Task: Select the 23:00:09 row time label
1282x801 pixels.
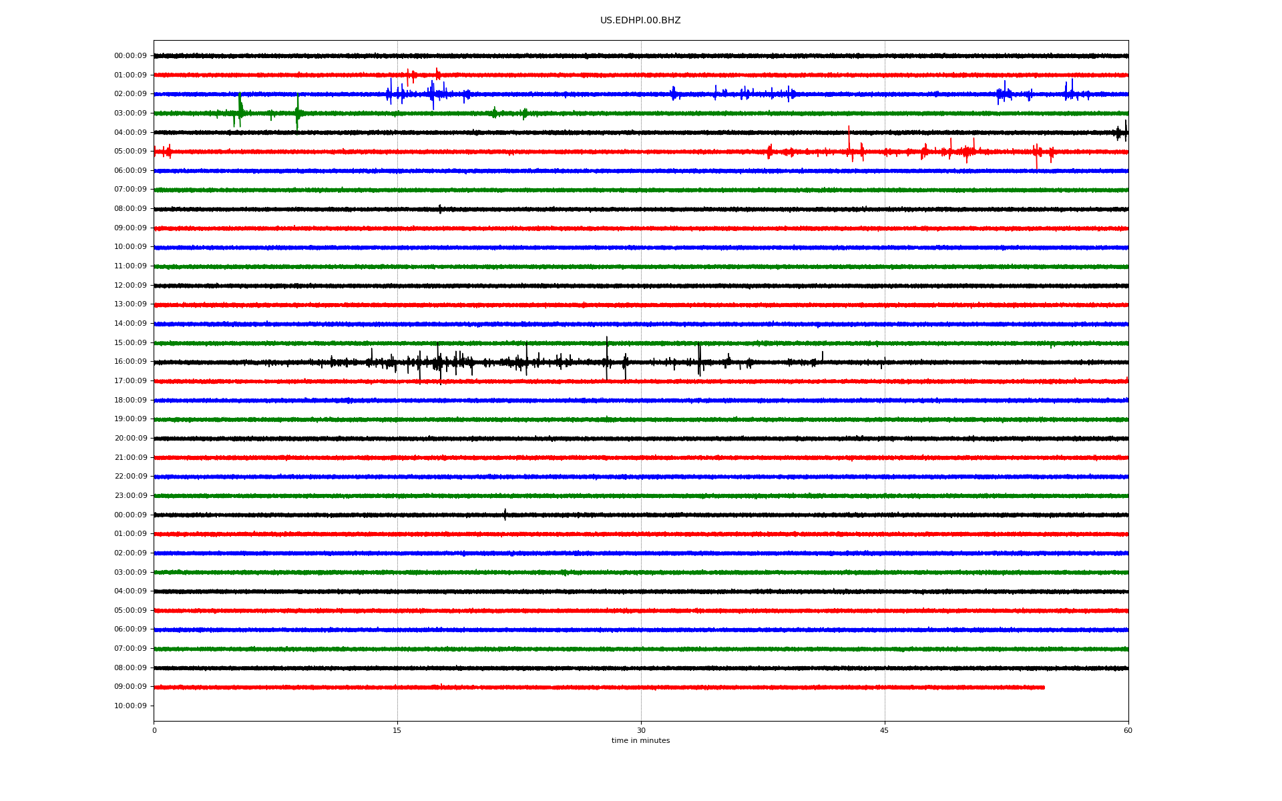Action: point(130,496)
